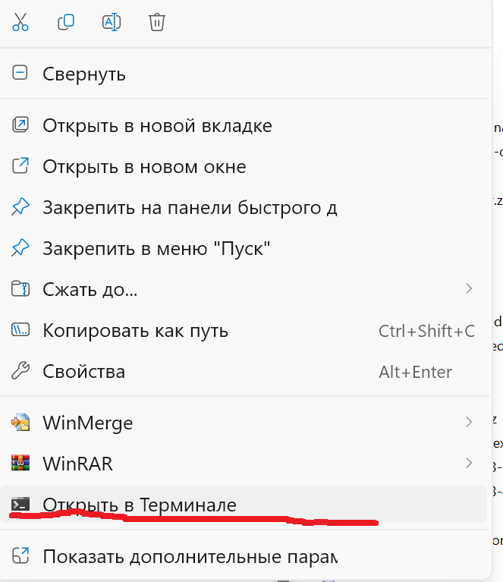The height and width of the screenshot is (582, 503).
Task: Click the Terminal console icon
Action: [x=20, y=504]
